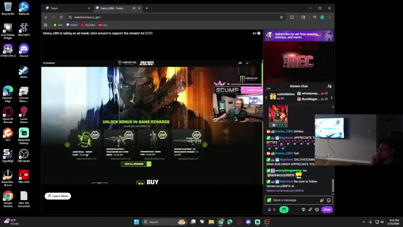Open twitch.tv/farmercury36914 chat link
Image resolution: width=403 pixels, height=227 pixels.
pos(285,191)
